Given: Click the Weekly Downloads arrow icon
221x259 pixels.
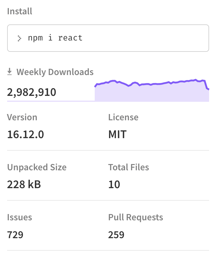Looking at the screenshot, I should click(10, 72).
